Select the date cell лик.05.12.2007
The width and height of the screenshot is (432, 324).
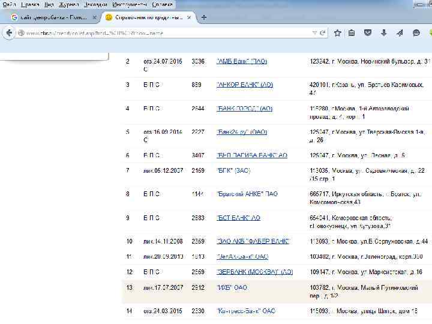[x=163, y=170]
